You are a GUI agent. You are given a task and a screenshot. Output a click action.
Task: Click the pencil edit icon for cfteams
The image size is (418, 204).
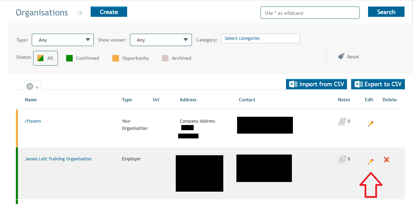point(370,124)
